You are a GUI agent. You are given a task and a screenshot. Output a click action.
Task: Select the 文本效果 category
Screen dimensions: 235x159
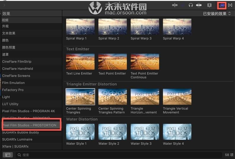coord(31,33)
